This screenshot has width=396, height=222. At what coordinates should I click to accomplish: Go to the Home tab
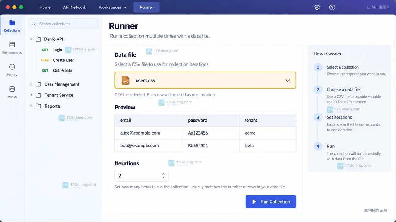[45, 7]
